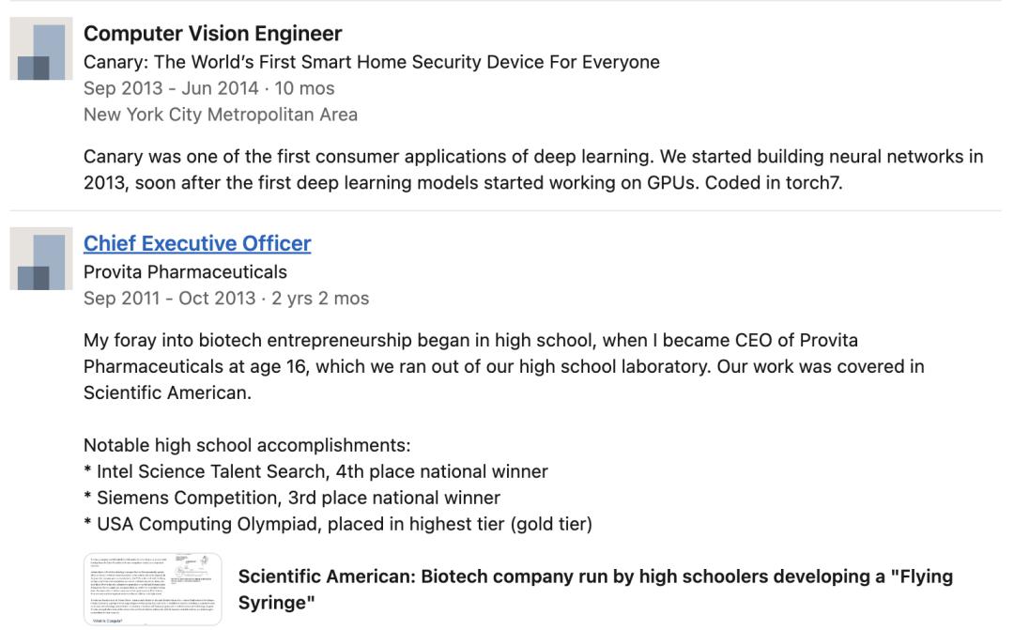Open the Scientific American article thumbnail
The image size is (1014, 630).
tap(153, 589)
